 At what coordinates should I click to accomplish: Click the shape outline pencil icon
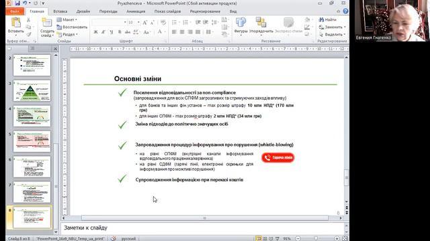point(308,27)
